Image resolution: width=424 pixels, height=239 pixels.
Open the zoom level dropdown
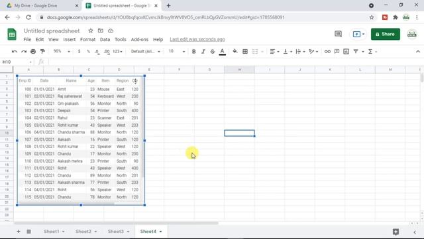(62, 52)
